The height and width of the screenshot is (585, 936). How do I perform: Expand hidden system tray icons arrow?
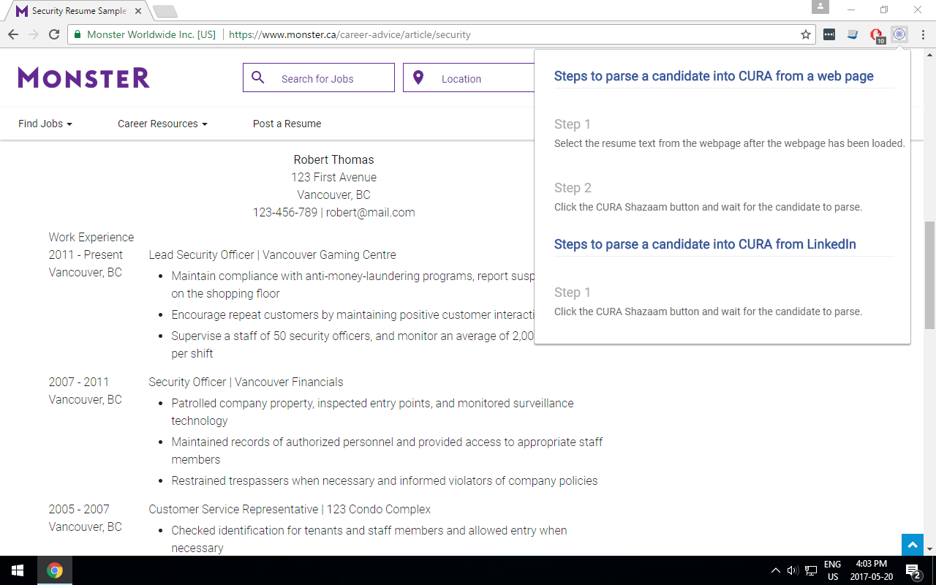[x=775, y=571]
